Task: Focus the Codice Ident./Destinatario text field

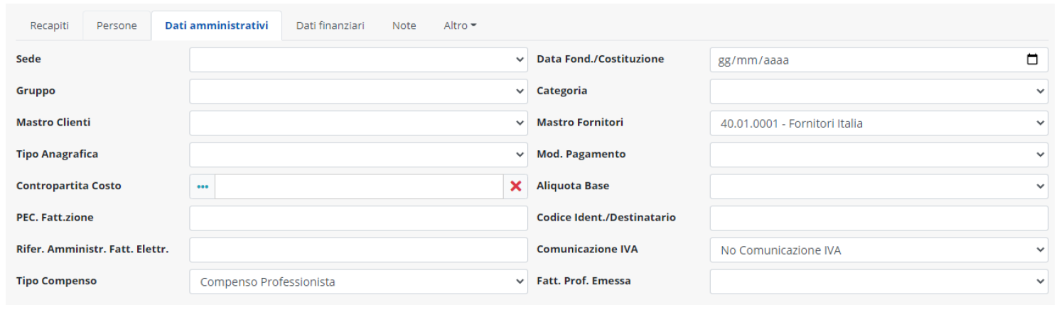Action: pos(878,218)
